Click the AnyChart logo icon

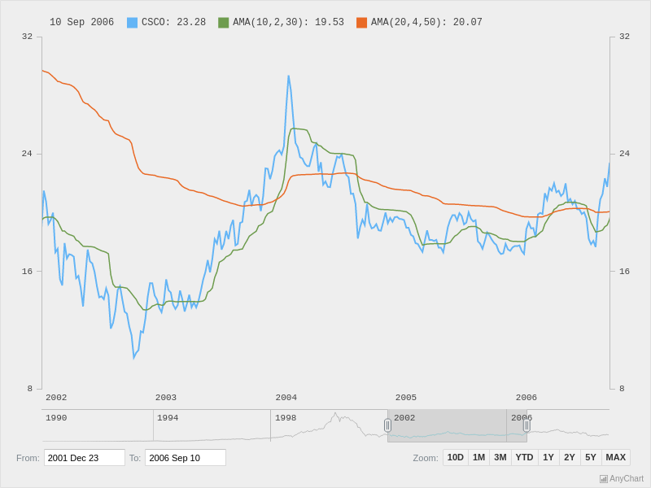604,479
